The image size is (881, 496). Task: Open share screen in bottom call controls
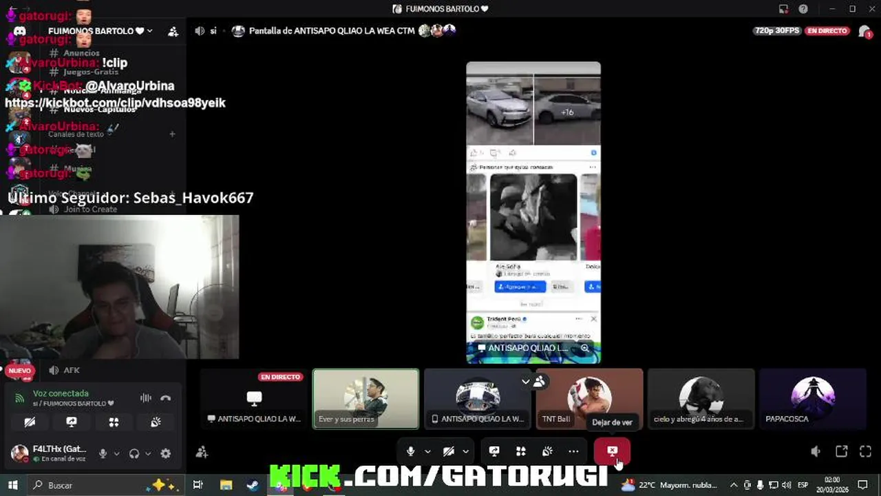[x=493, y=451]
